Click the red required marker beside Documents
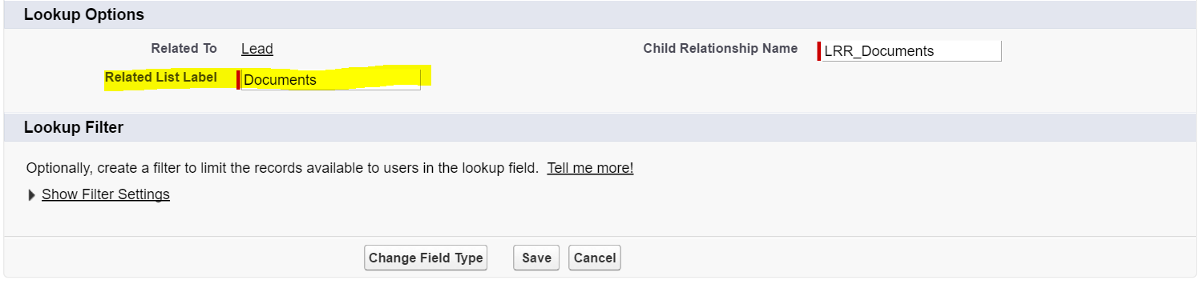Screen dimensions: 1204x292 pyautogui.click(x=238, y=80)
